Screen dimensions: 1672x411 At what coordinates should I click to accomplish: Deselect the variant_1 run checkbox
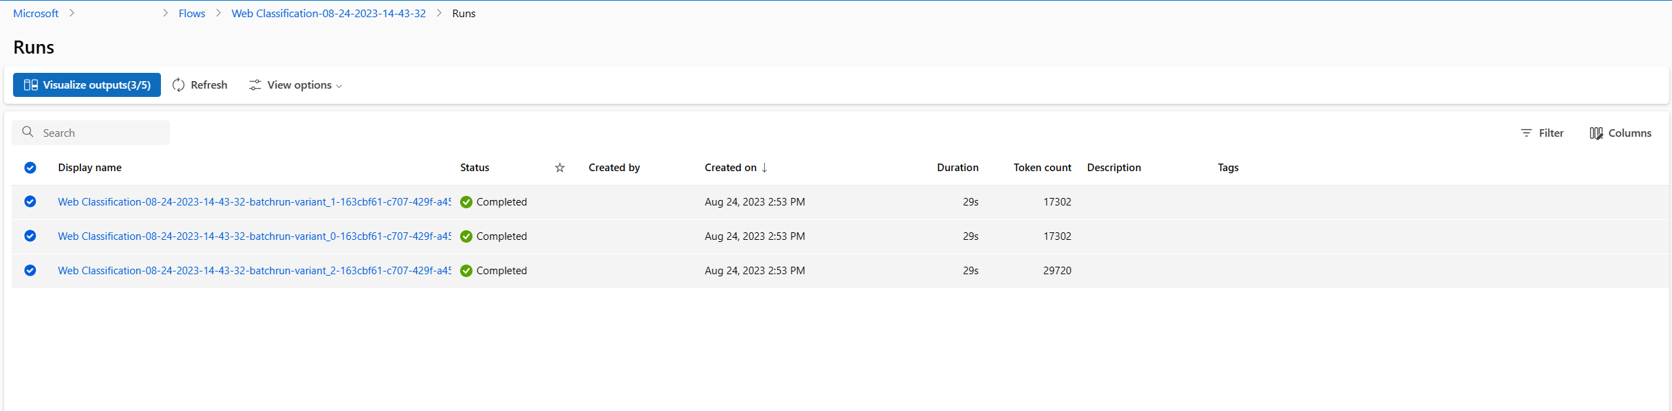tap(30, 201)
